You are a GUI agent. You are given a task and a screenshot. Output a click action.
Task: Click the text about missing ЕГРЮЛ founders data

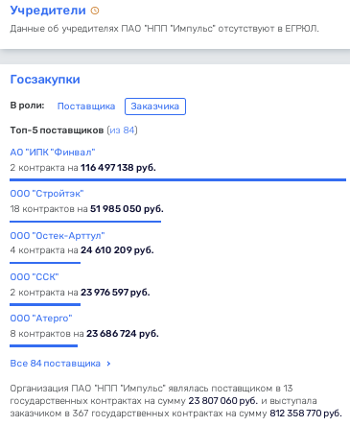[165, 29]
